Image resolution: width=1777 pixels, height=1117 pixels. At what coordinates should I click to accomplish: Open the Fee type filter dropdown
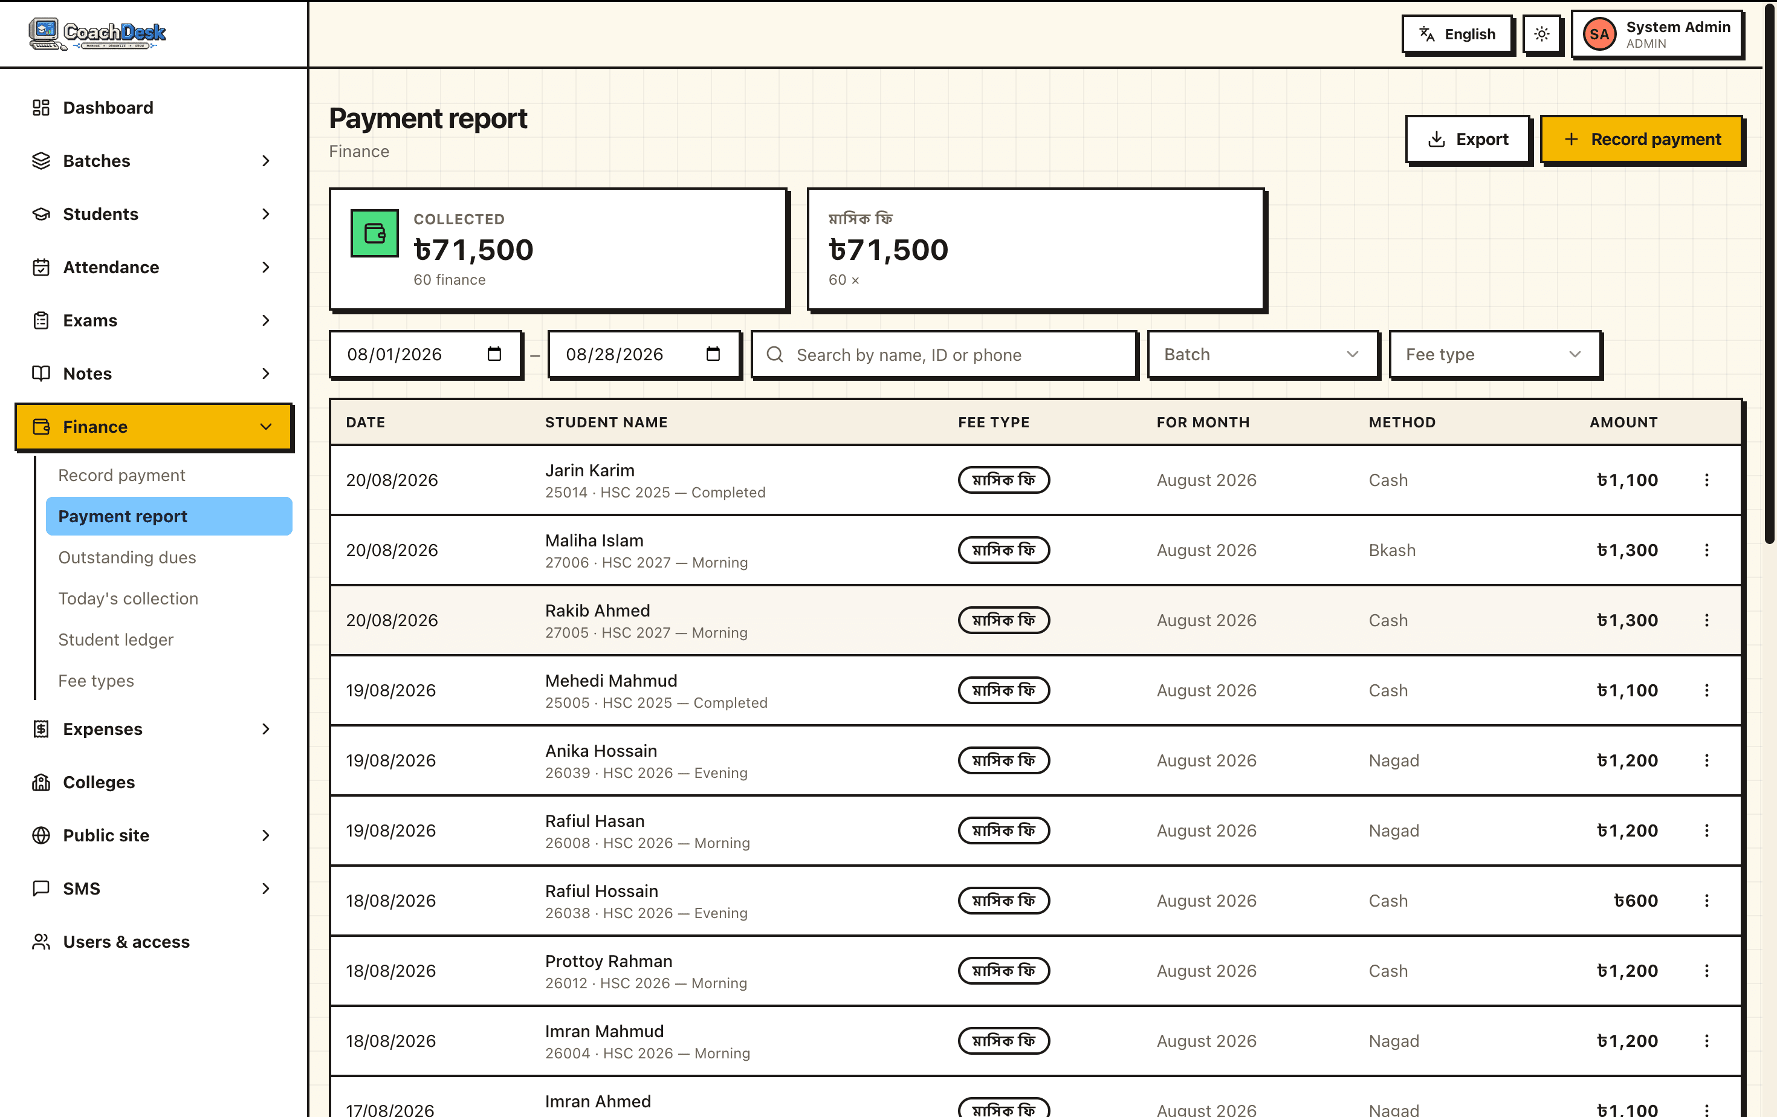pos(1495,354)
